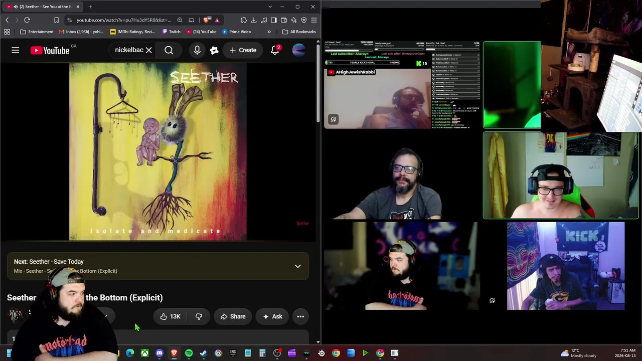This screenshot has height=361, width=642.
Task: Open the browser extensions puzzle icon
Action: [244, 20]
